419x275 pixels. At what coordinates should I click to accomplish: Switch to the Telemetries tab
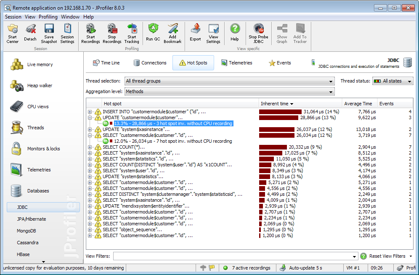[237, 63]
